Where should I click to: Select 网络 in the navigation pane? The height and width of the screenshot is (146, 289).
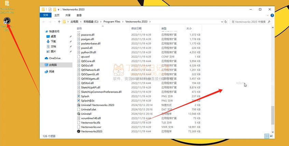52,71
